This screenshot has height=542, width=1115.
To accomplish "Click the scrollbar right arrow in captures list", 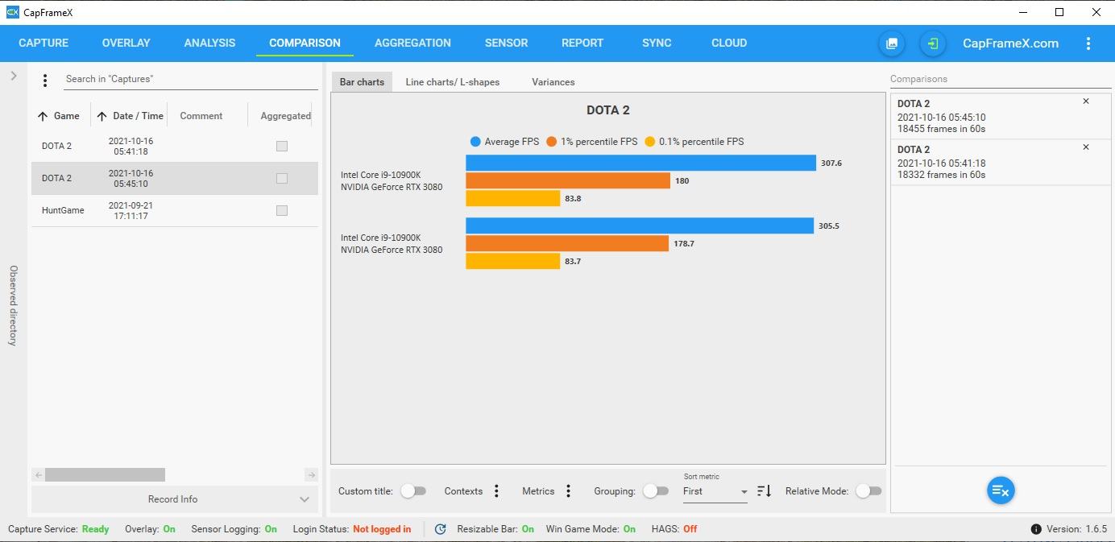I will click(312, 475).
